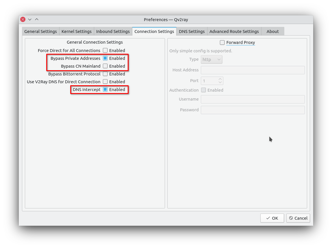
Task: Enable Force Direct for All Connections
Action: point(105,50)
